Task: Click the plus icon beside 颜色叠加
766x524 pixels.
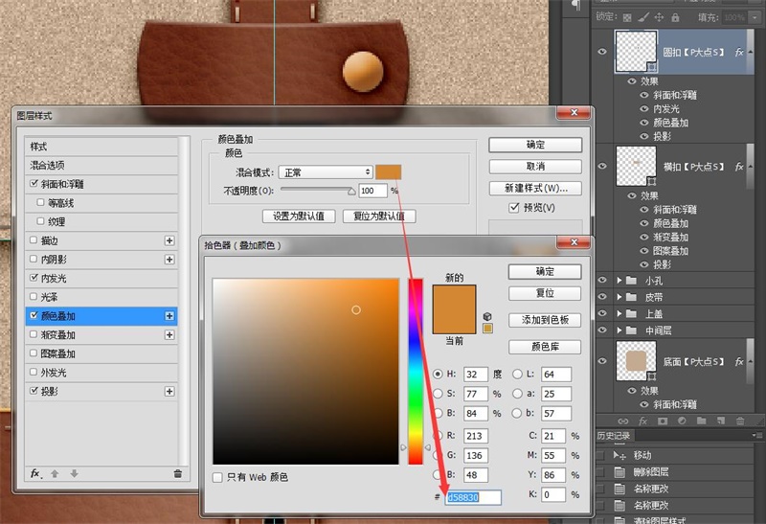Action: pos(169,316)
